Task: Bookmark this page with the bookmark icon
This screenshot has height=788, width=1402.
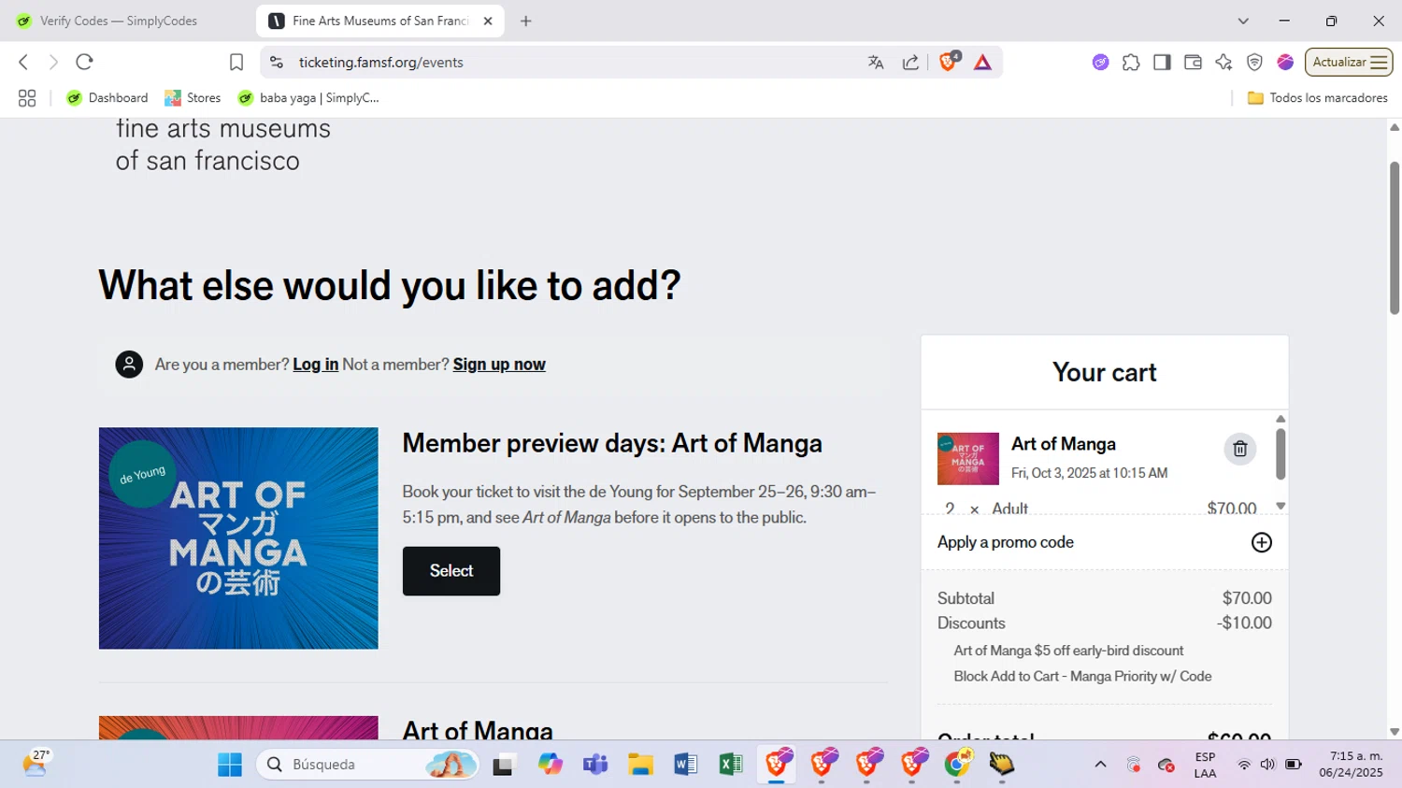Action: [x=236, y=63]
